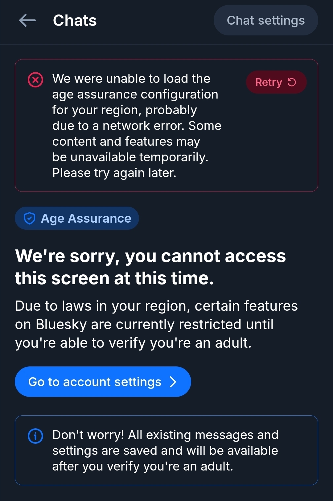
Task: Click the red error X icon
Action: click(x=35, y=80)
